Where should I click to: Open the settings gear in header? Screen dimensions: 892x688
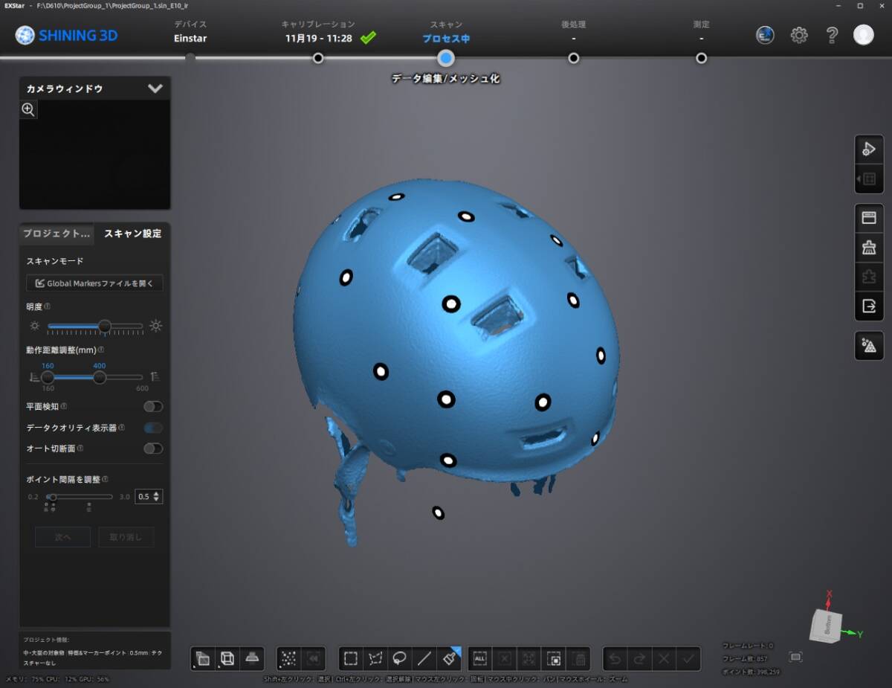pos(799,35)
